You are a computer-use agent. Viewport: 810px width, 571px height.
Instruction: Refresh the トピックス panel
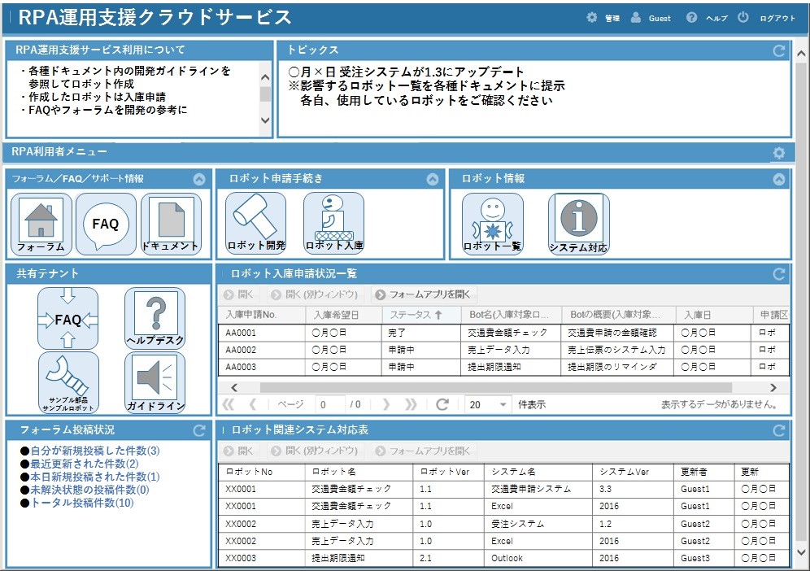[x=779, y=50]
